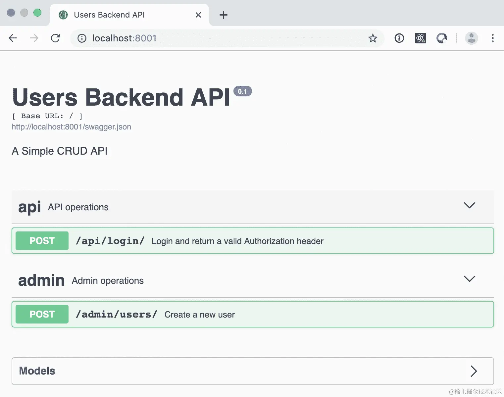Viewport: 504px width, 397px height.
Task: Open the swagger.json link
Action: (71, 127)
